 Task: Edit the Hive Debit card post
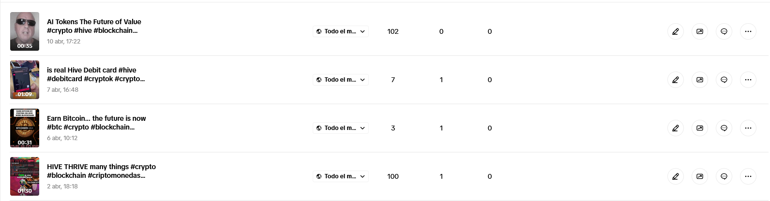[x=676, y=80]
